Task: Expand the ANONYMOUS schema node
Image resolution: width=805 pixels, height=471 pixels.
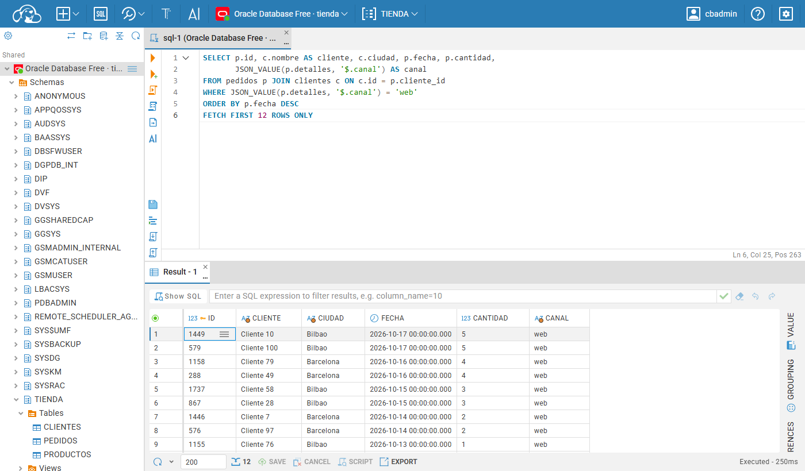Action: (16, 96)
